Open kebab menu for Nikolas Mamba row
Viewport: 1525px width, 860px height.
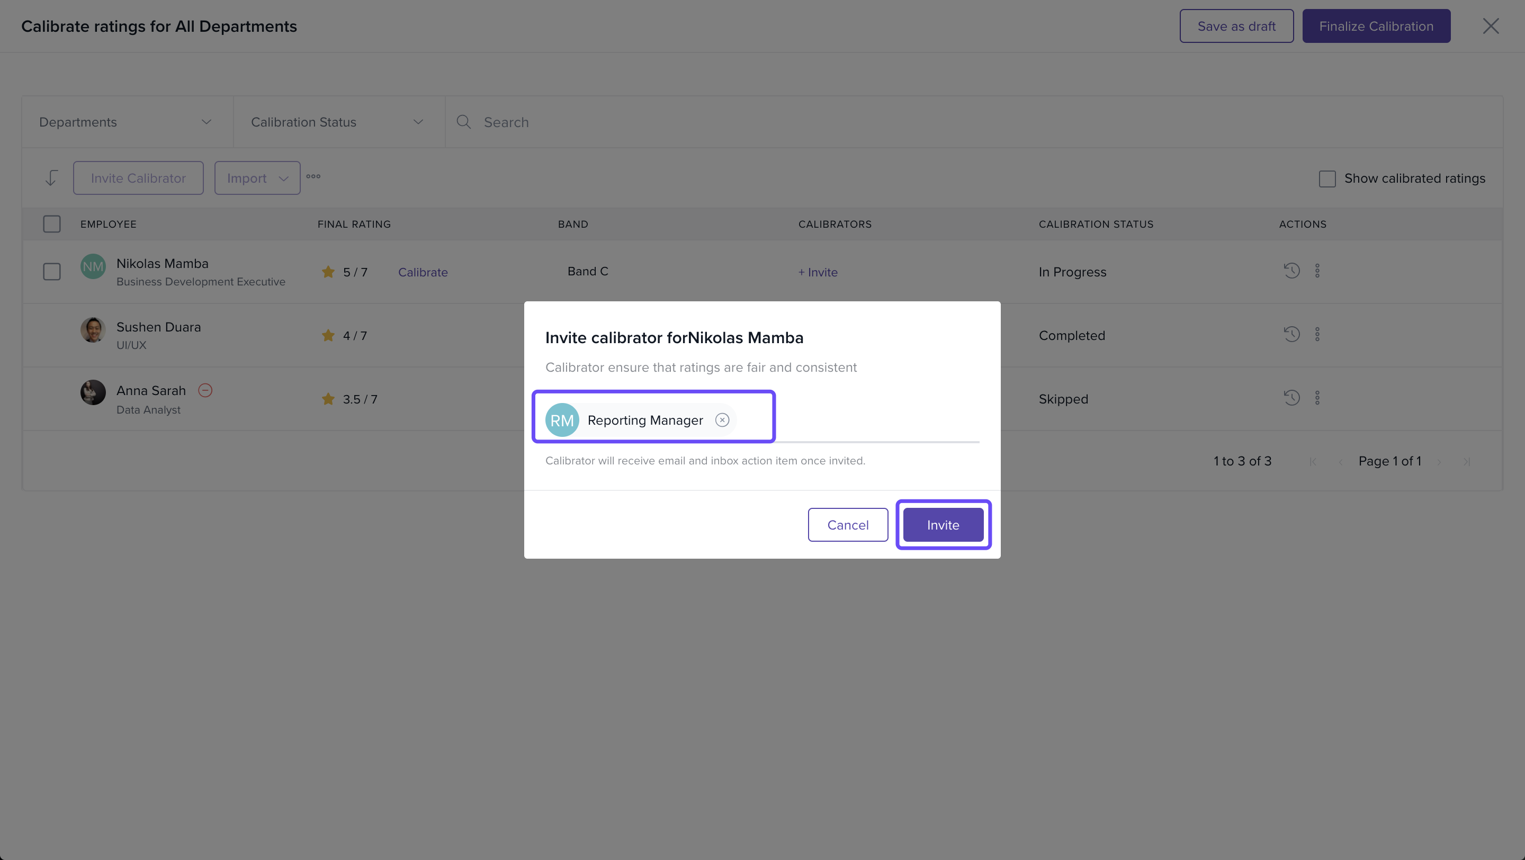click(x=1317, y=271)
